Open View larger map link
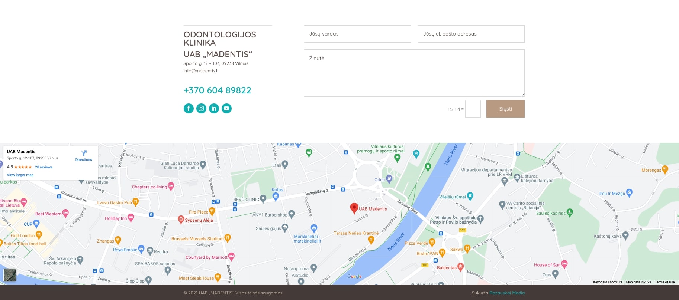 [20, 175]
